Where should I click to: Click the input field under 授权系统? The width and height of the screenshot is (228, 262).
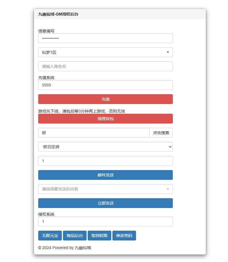point(105,221)
